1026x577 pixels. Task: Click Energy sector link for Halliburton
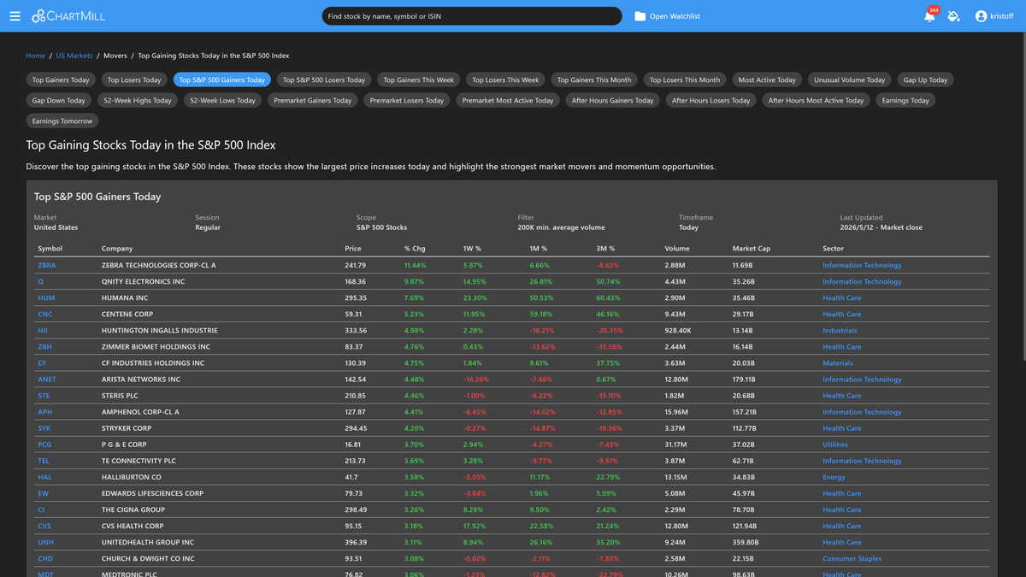834,477
